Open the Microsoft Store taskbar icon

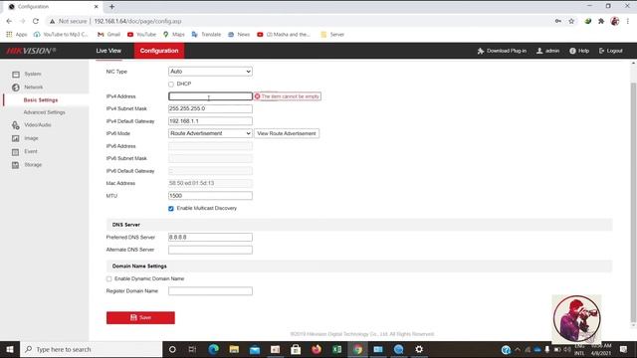click(x=296, y=349)
